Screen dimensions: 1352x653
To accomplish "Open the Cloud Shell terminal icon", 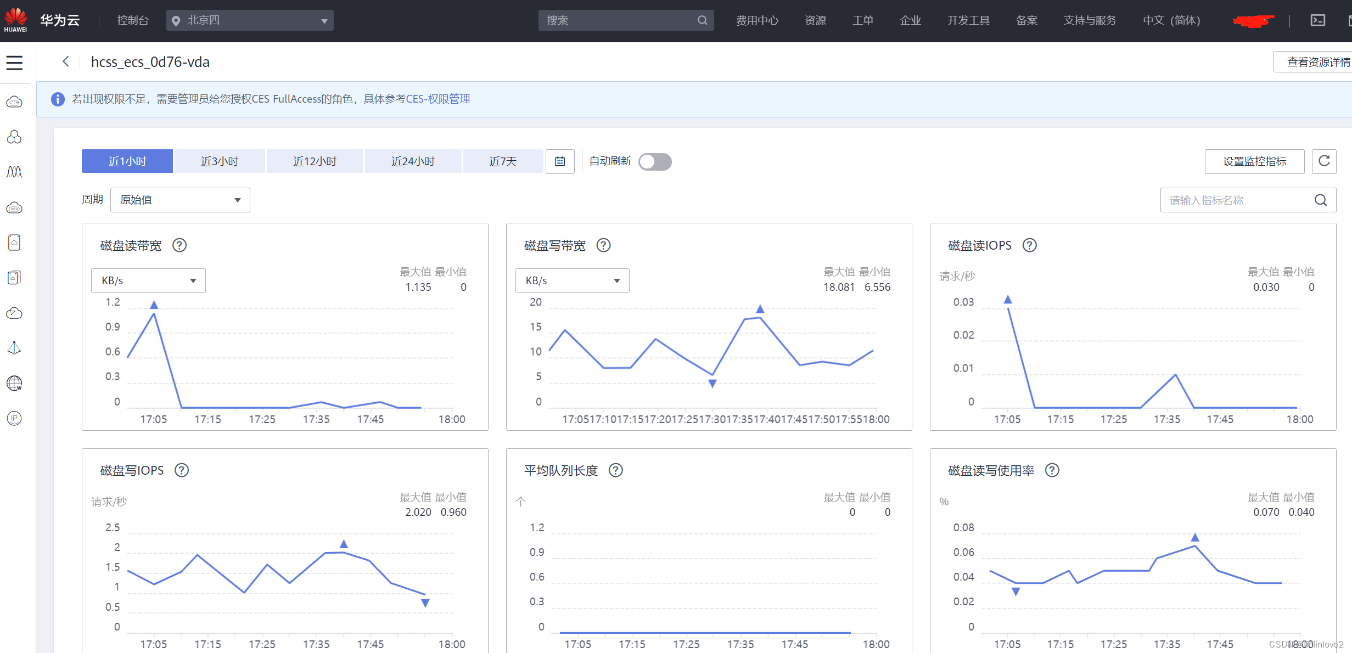I will pos(1318,20).
